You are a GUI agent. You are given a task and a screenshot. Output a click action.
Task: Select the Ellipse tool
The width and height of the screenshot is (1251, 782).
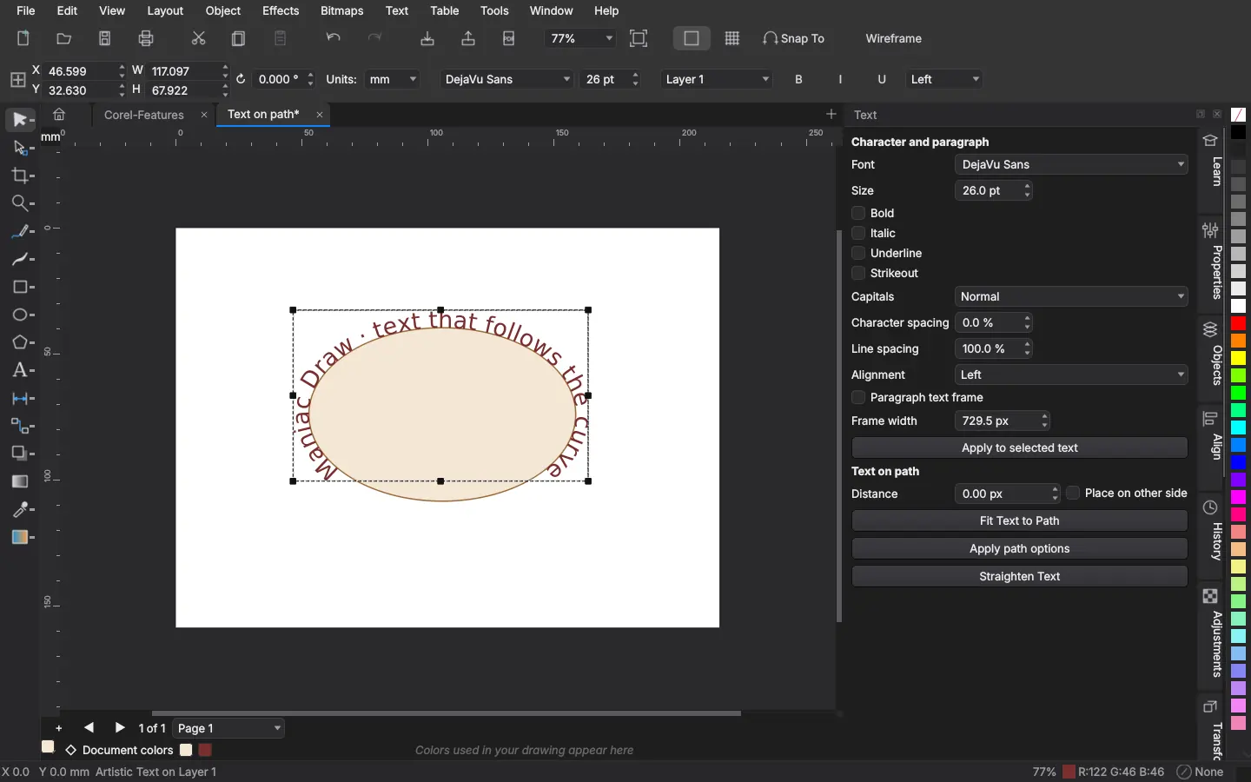(22, 315)
